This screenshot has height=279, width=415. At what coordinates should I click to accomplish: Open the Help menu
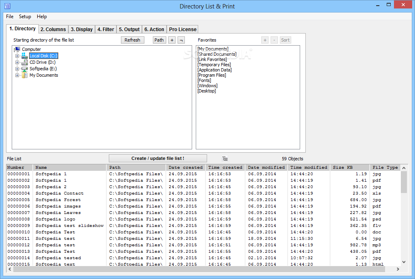[x=42, y=17]
